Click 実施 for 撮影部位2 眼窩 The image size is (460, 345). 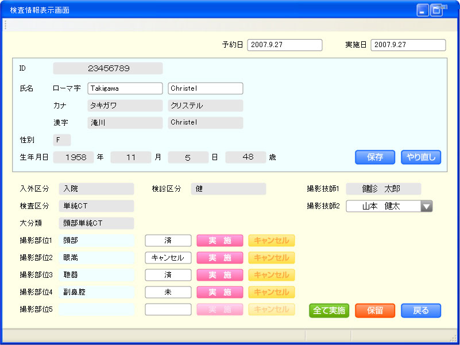coord(220,258)
